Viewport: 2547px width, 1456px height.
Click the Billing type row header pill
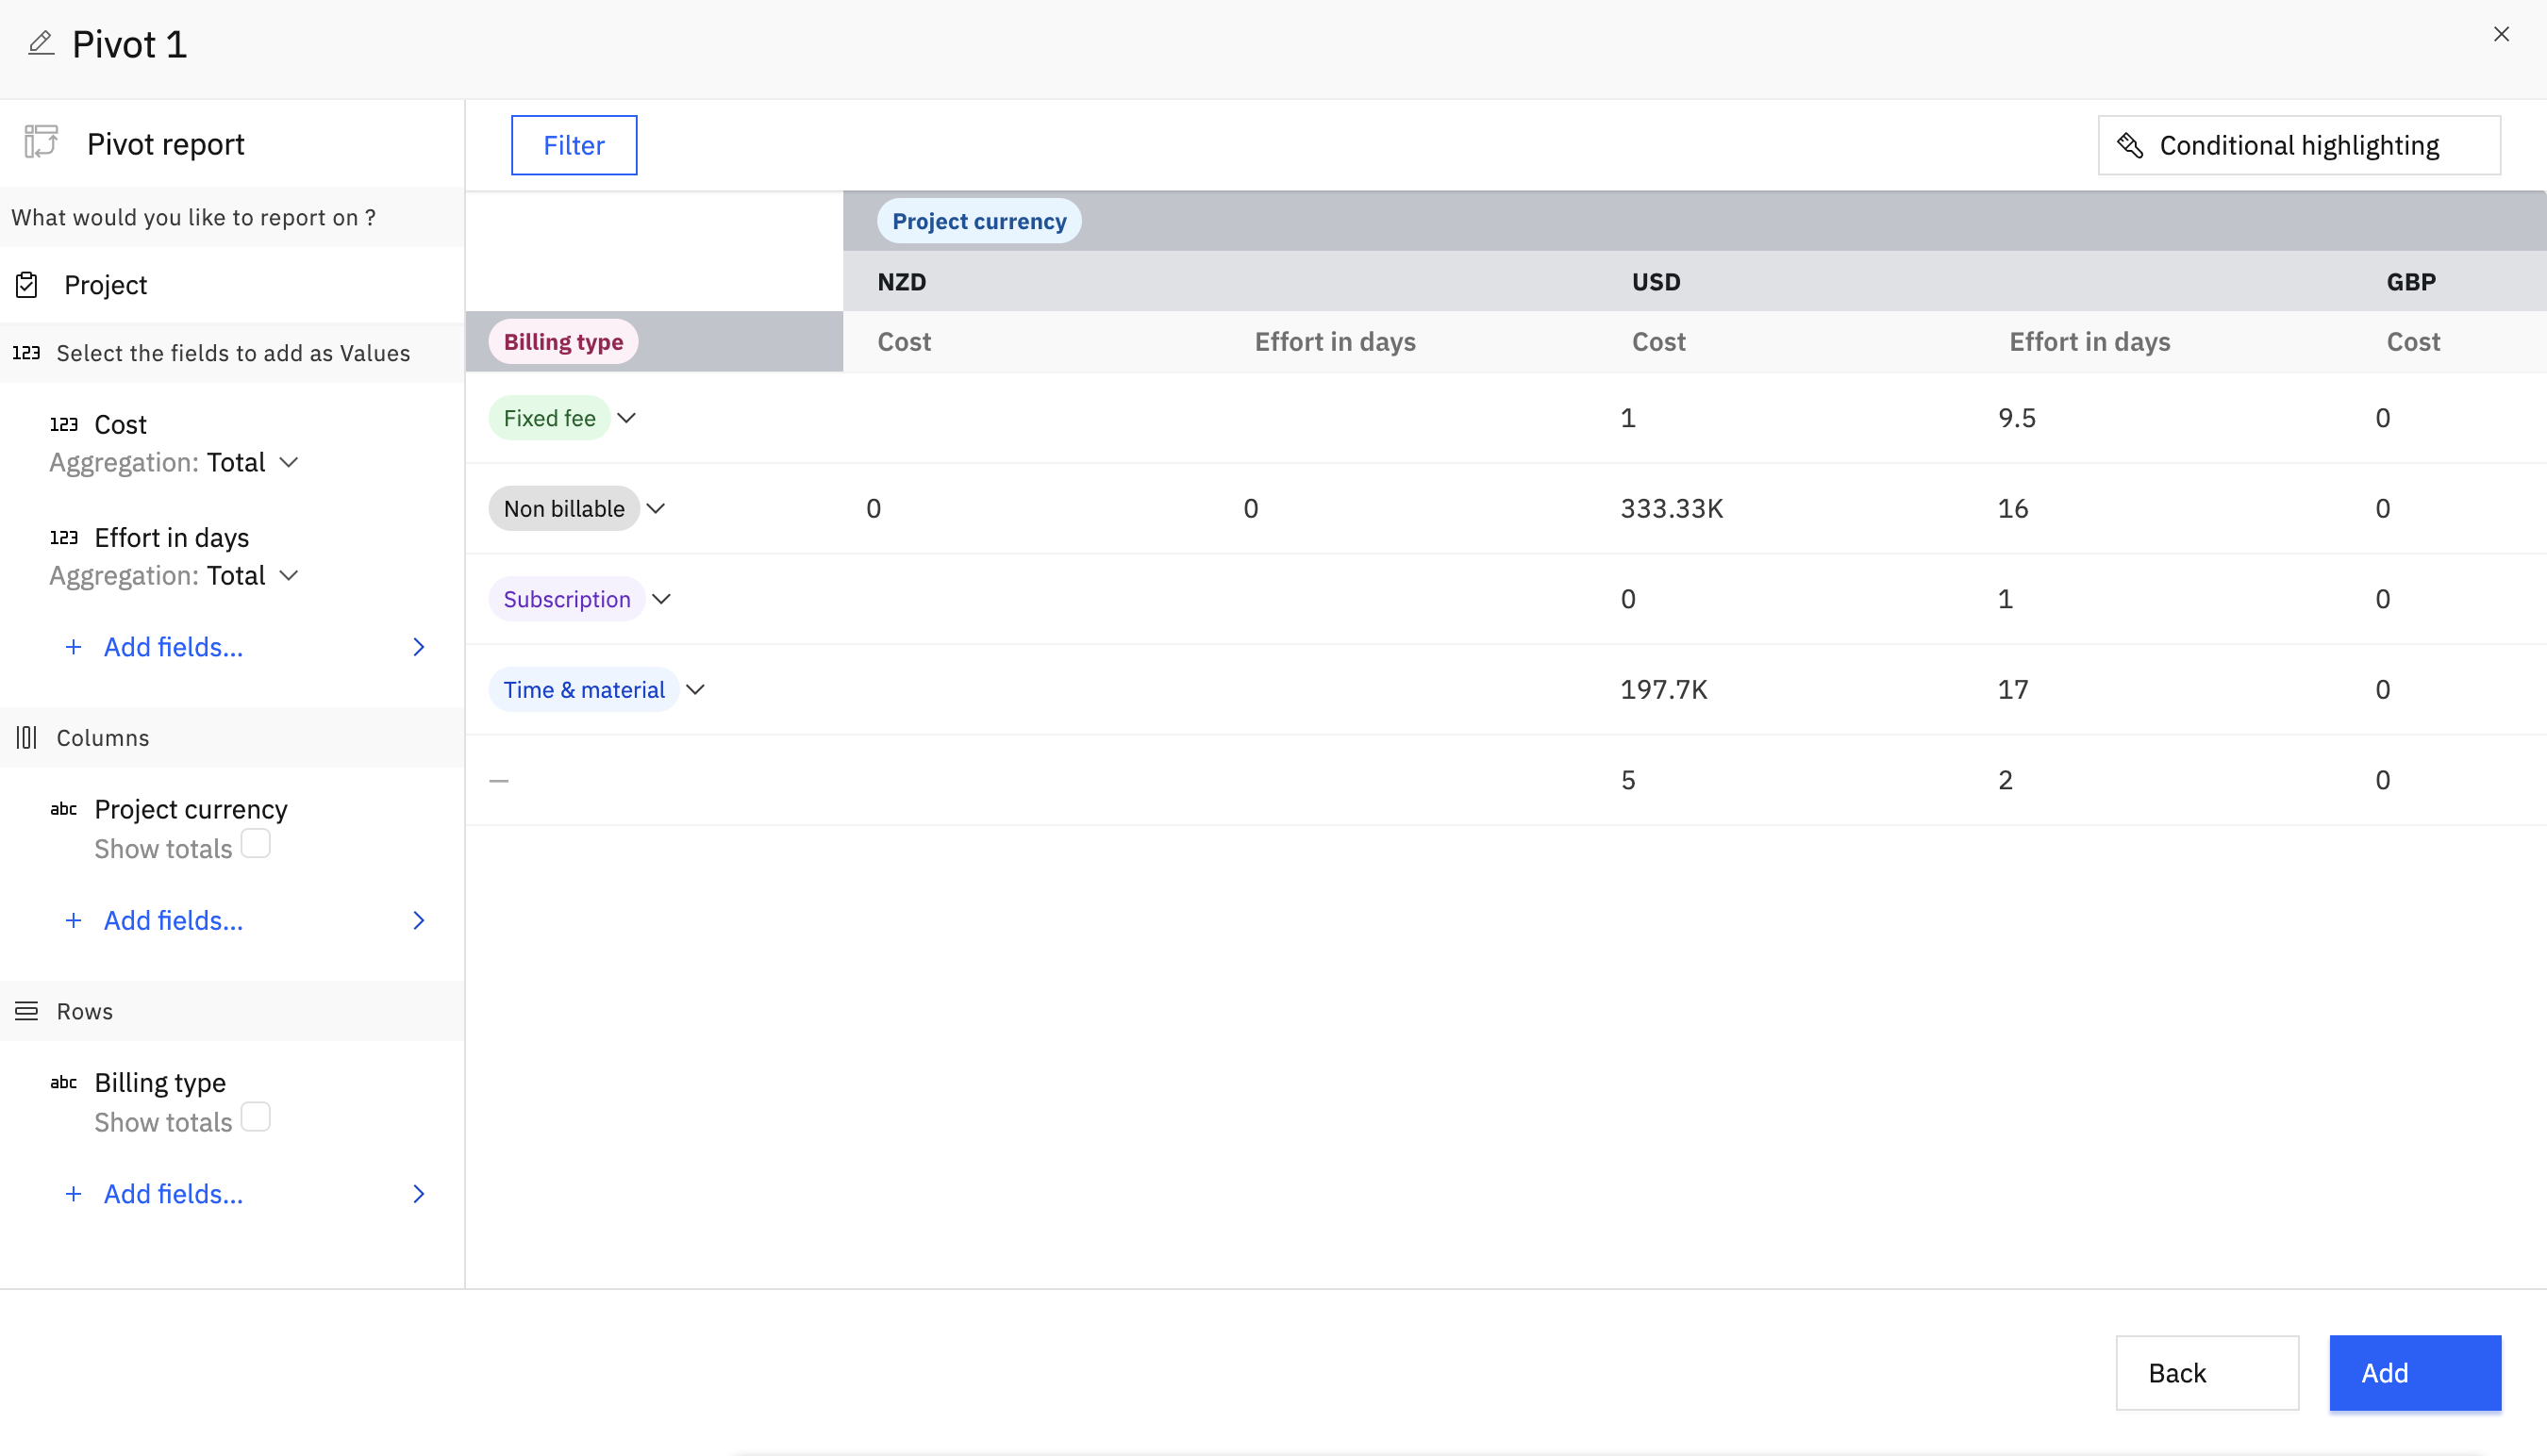pyautogui.click(x=563, y=342)
